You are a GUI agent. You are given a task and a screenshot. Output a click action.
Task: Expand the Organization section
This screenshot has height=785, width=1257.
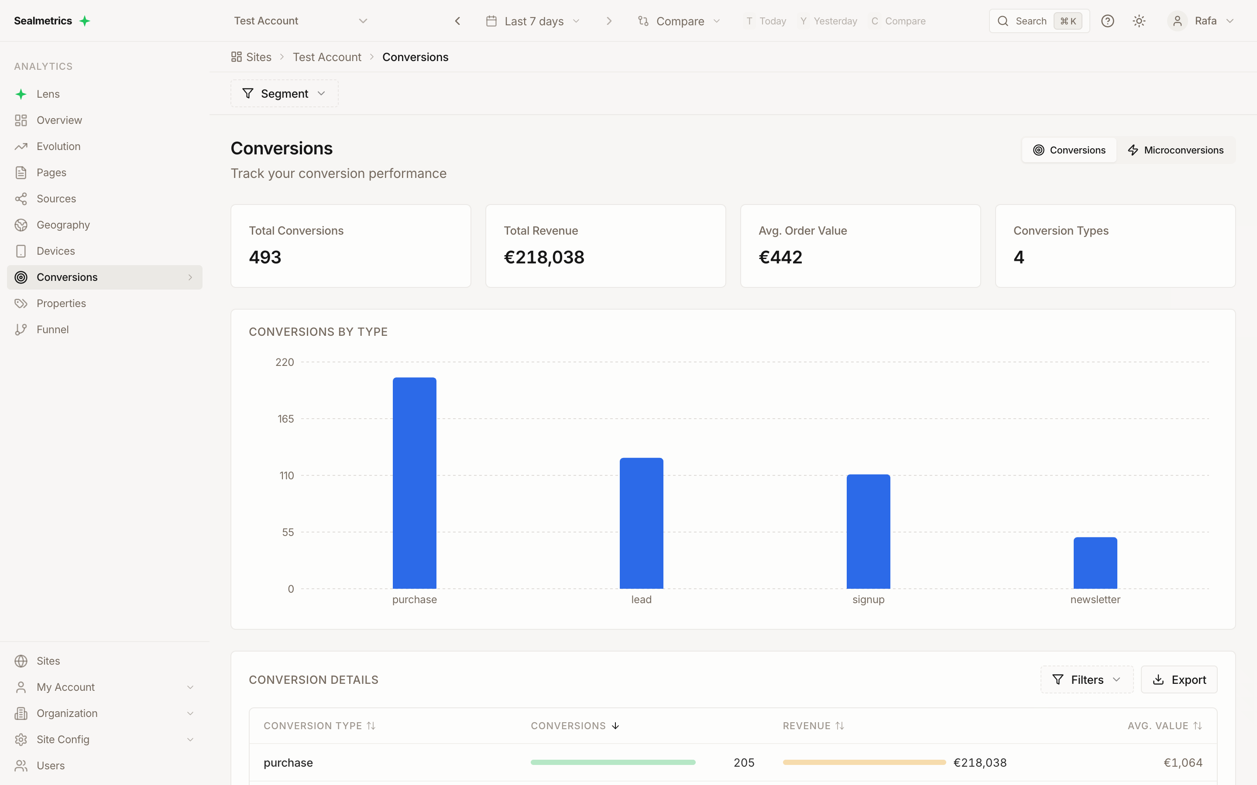(x=104, y=713)
